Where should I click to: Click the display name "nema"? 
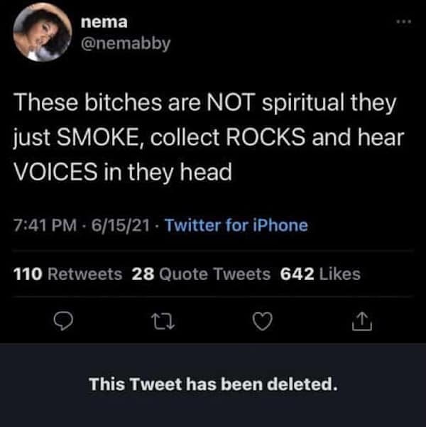tap(101, 22)
